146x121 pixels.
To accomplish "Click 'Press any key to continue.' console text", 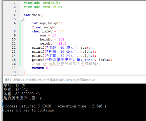I will tap(29, 110).
